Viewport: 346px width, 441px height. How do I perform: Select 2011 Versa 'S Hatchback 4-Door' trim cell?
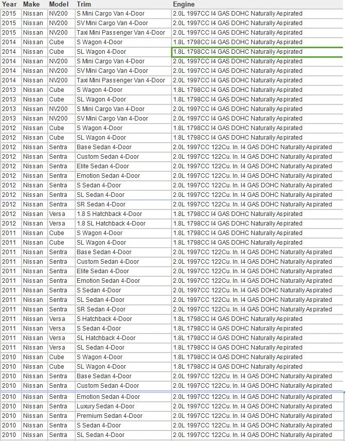point(123,319)
